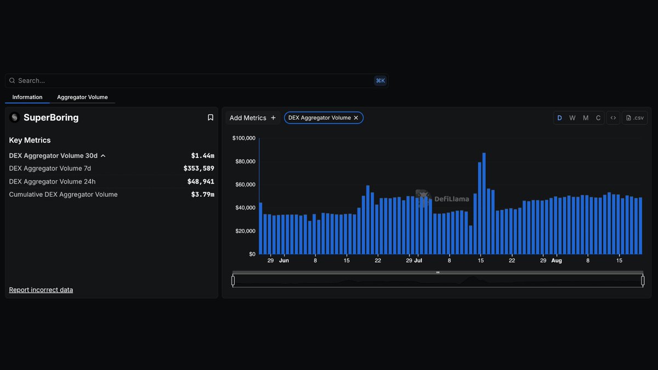Select cumulative grouping C
Screen dimensions: 658x370
[x=598, y=118]
